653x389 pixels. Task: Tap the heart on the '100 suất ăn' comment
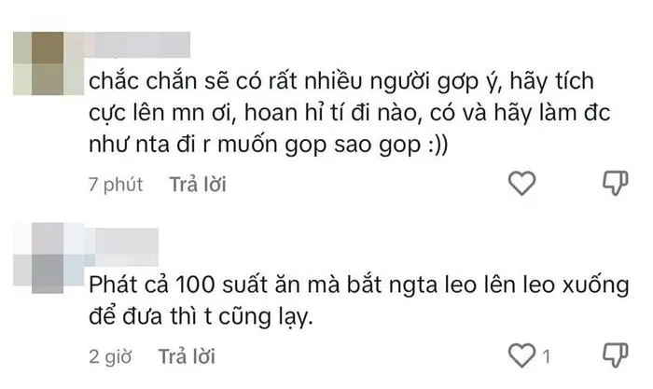pos(521,355)
